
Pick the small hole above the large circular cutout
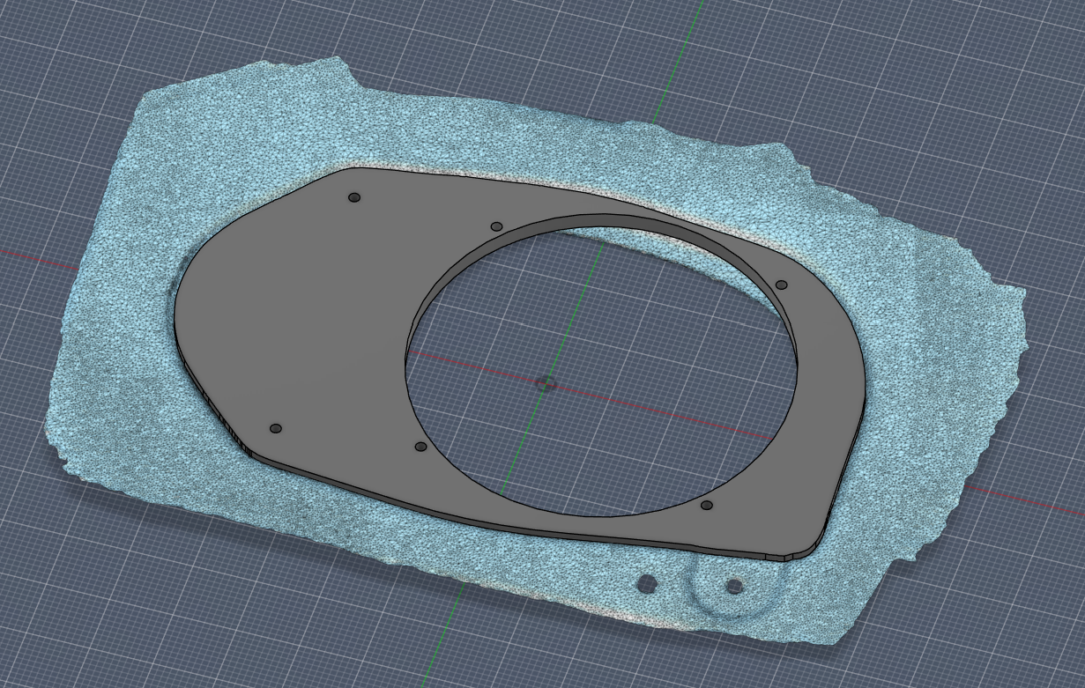pyautogui.click(x=496, y=226)
